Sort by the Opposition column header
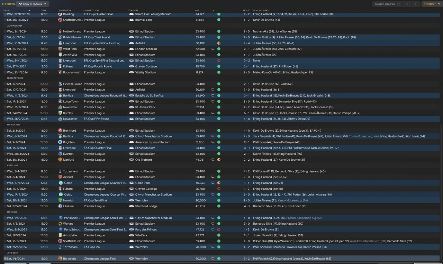This screenshot has width=443, height=264. pos(64,10)
